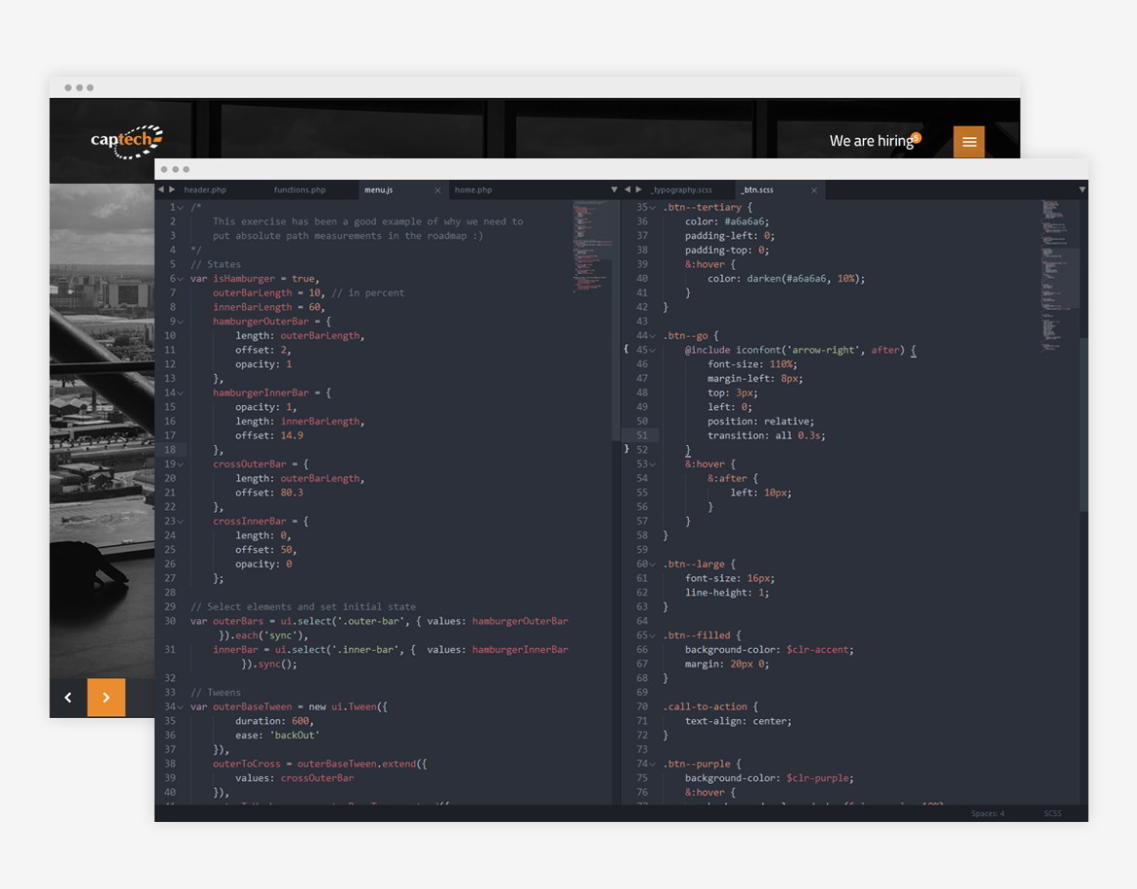
Task: Close the menu.js tab
Action: point(437,190)
